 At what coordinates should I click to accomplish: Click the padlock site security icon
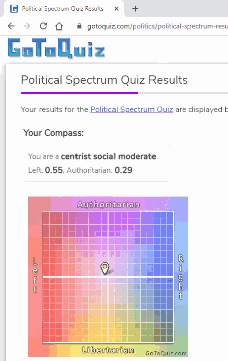pos(79,26)
